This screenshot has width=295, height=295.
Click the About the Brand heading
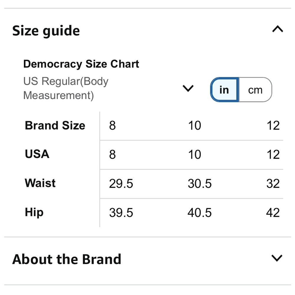click(67, 259)
